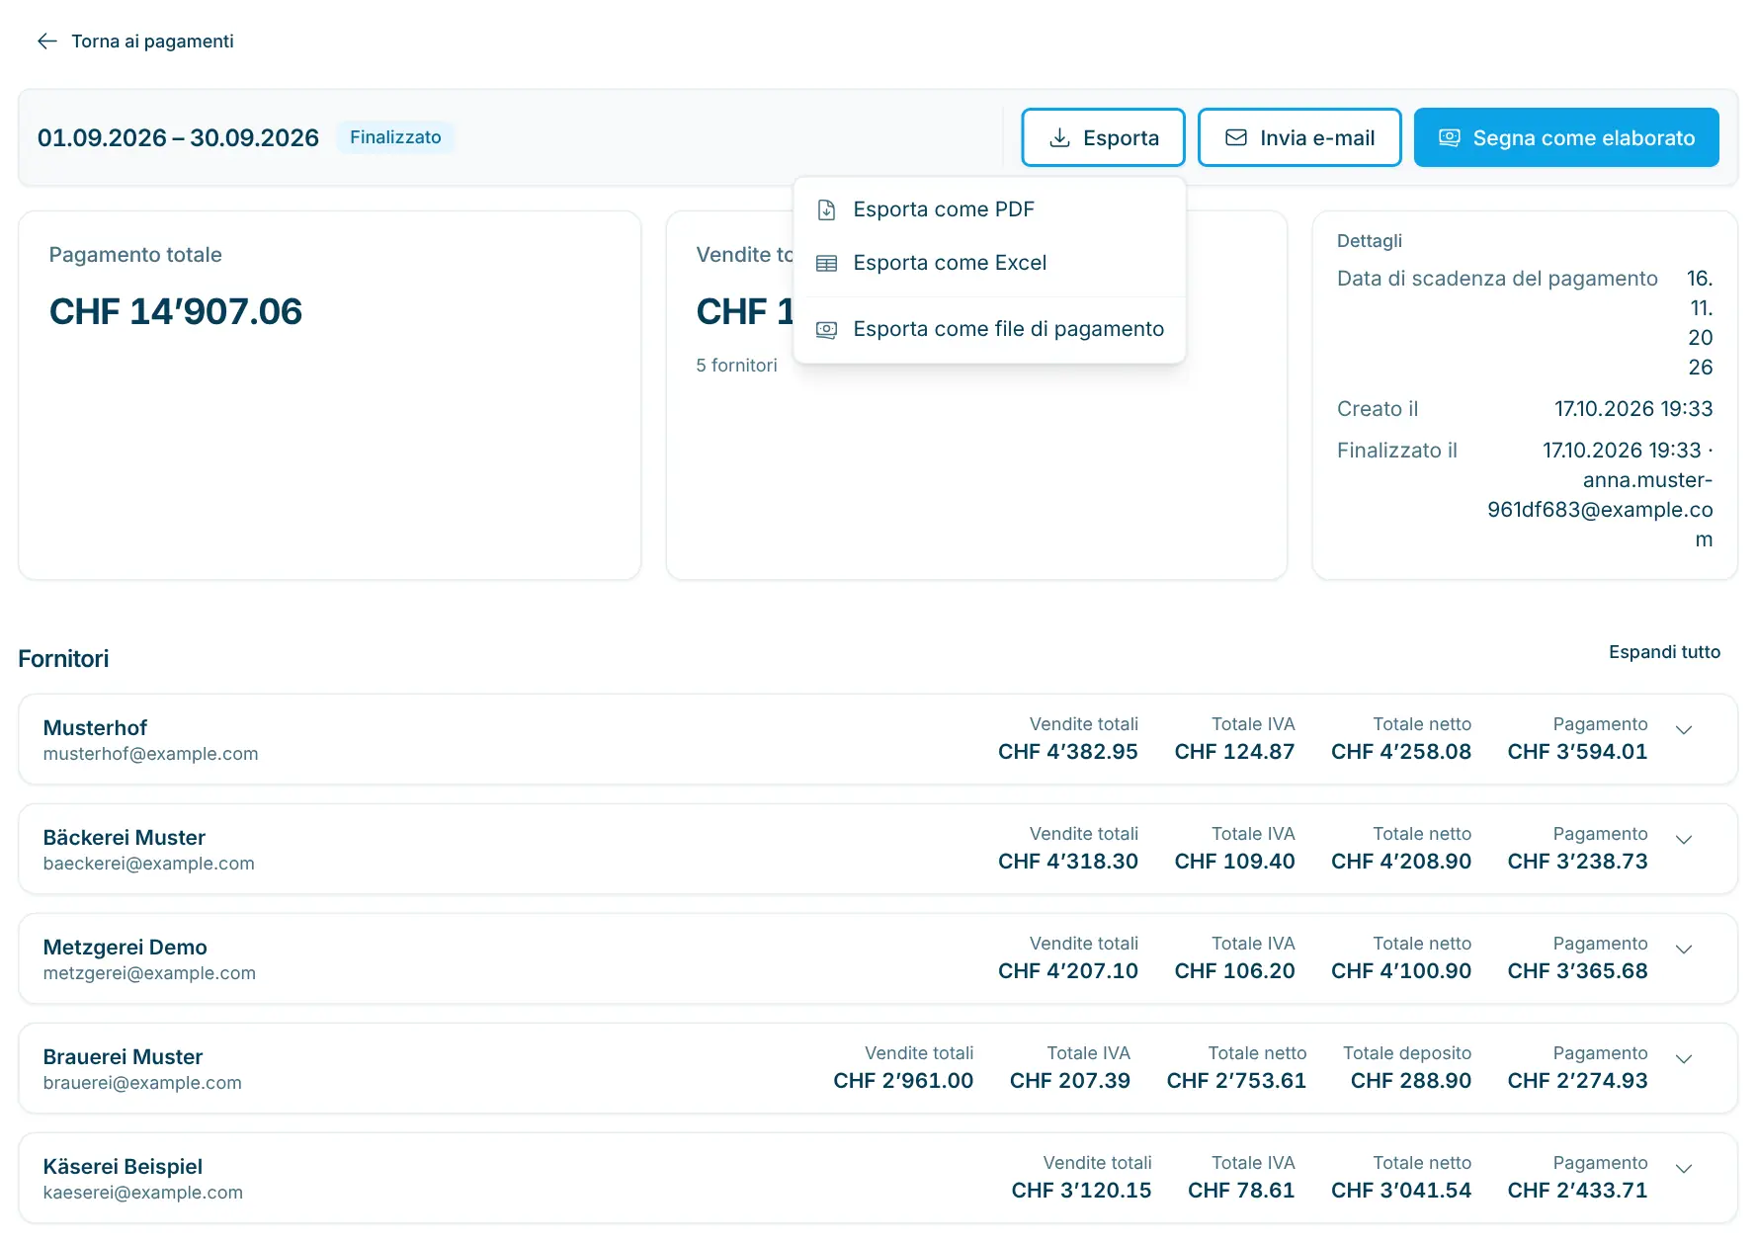
Task: Select the date range 01.09.2026 – 30.09.2026
Action: tap(178, 137)
